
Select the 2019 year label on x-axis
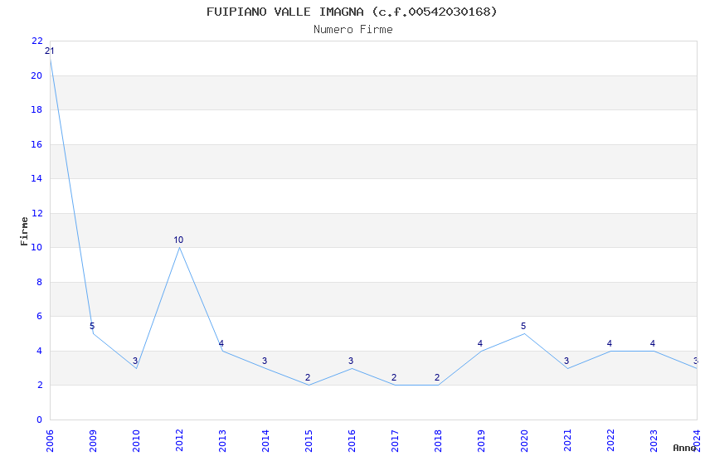pos(482,441)
